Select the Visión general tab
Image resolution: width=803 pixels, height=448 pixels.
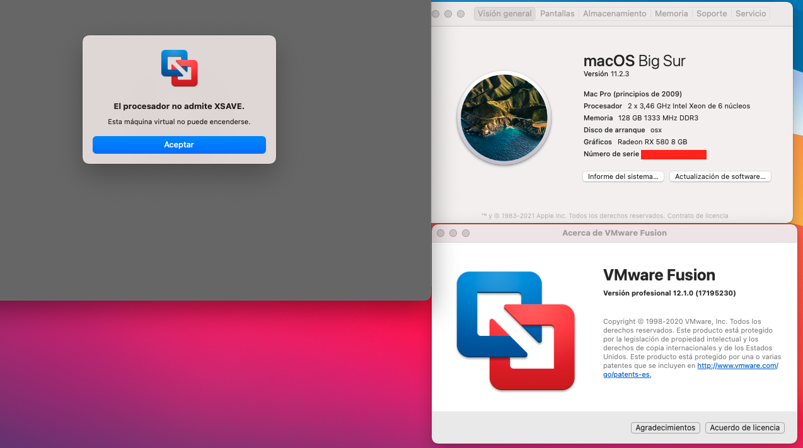[x=505, y=14]
